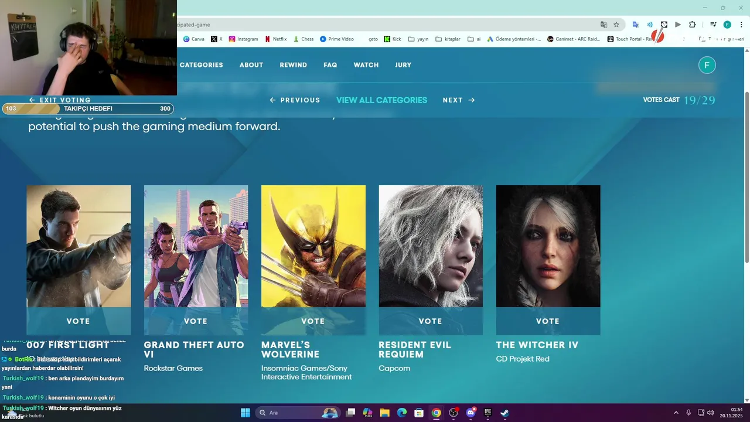This screenshot has height=422, width=750.
Task: Click the translate page icon in address bar
Action: 604,25
